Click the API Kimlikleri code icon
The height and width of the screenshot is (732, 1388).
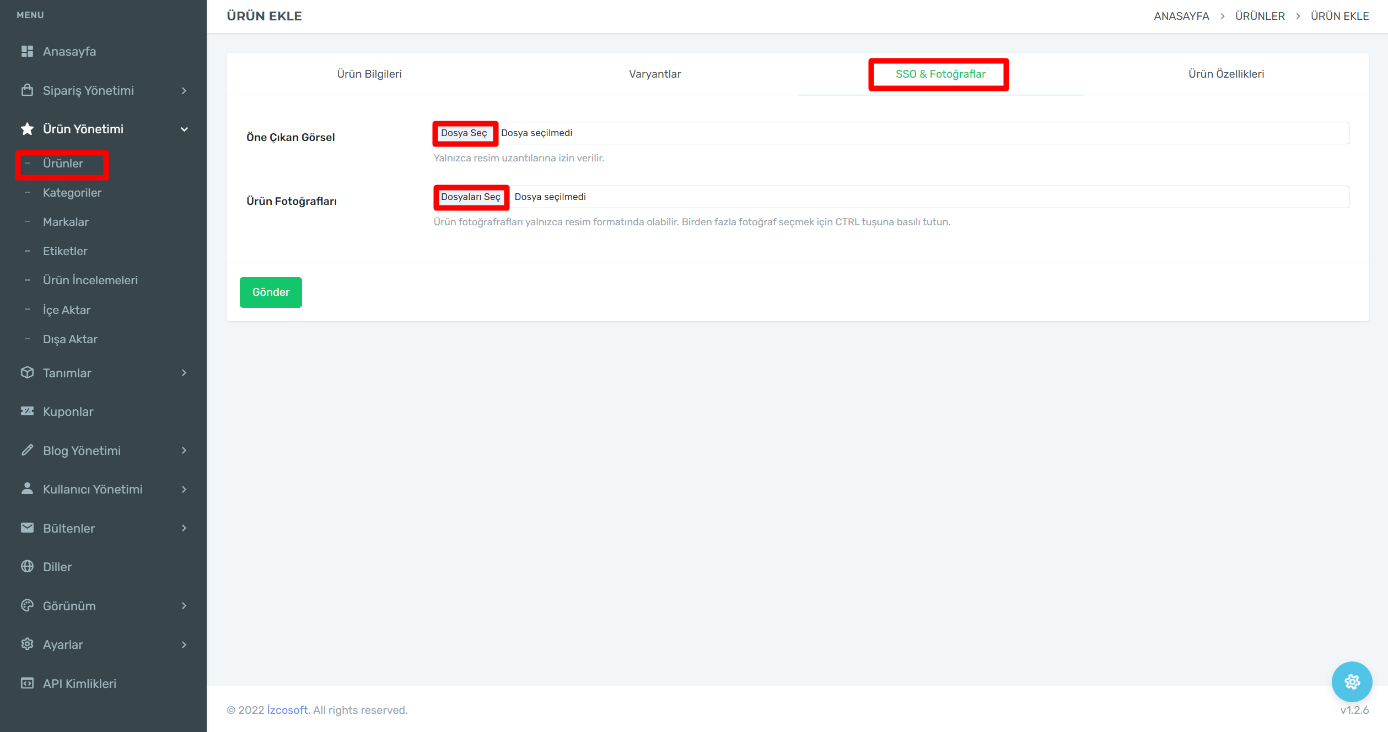tap(27, 684)
